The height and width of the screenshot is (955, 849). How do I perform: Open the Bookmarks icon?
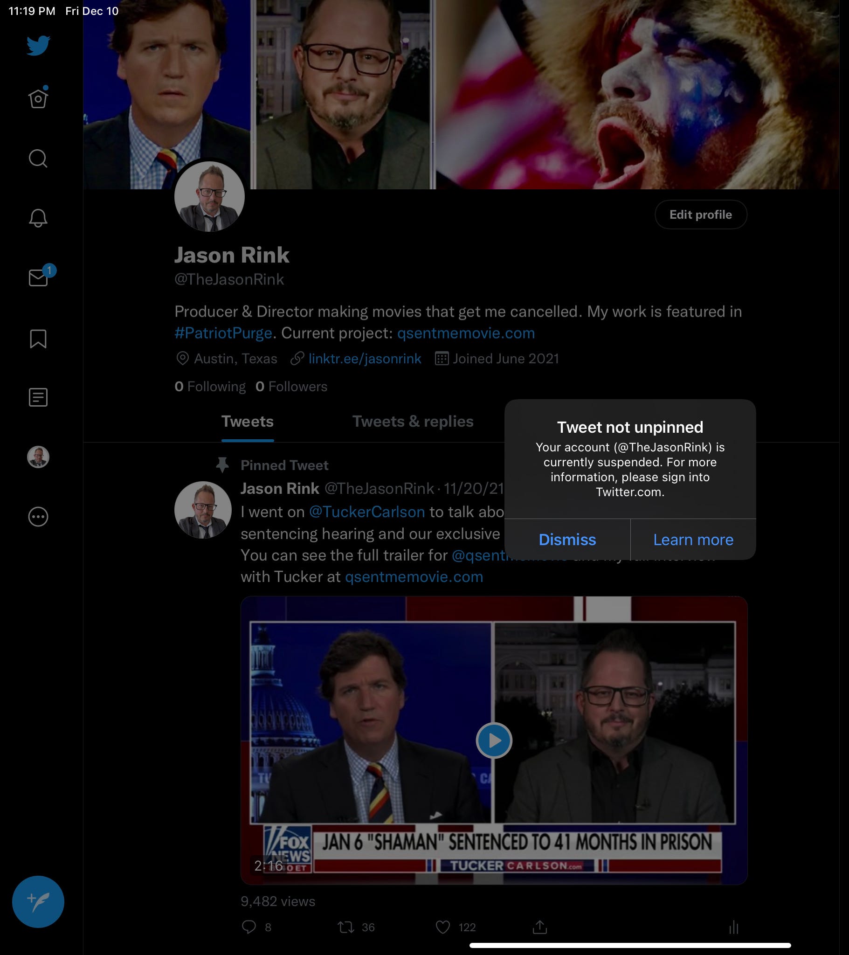click(x=38, y=339)
